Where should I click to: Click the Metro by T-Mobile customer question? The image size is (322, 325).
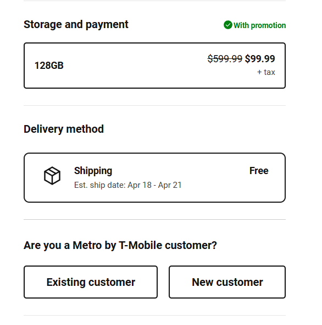coord(120,245)
